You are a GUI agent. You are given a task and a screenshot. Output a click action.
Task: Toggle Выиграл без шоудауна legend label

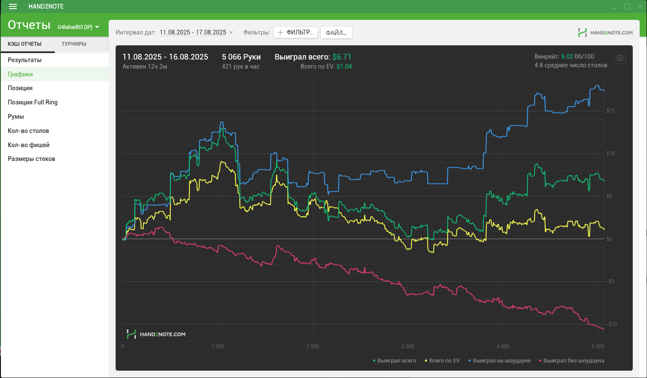pos(574,361)
